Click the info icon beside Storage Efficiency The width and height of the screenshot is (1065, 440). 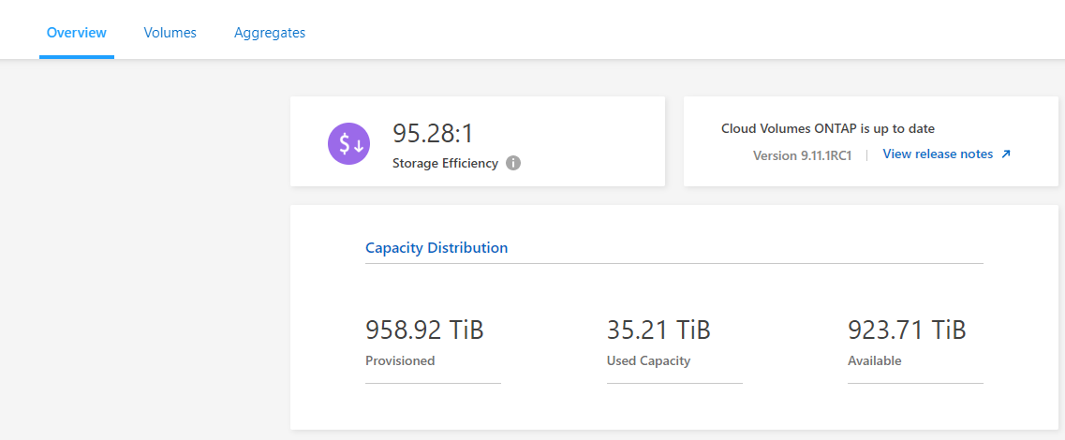coord(513,163)
